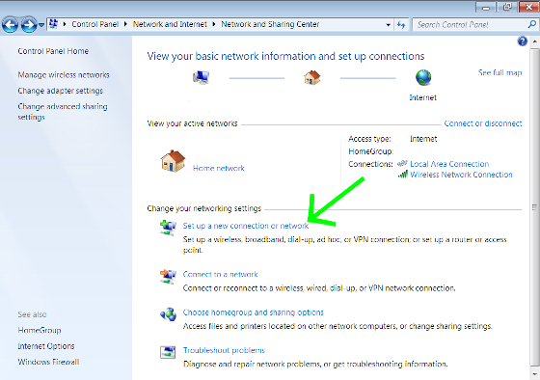Viewport: 540px width, 380px height.
Task: Open Choose homegroup and sharing options
Action: point(253,312)
